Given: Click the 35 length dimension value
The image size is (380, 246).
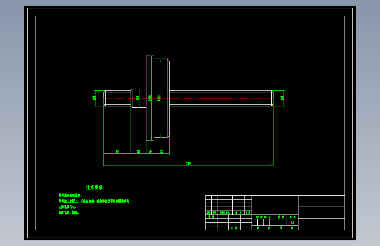Looking at the screenshot, I should [x=117, y=151].
